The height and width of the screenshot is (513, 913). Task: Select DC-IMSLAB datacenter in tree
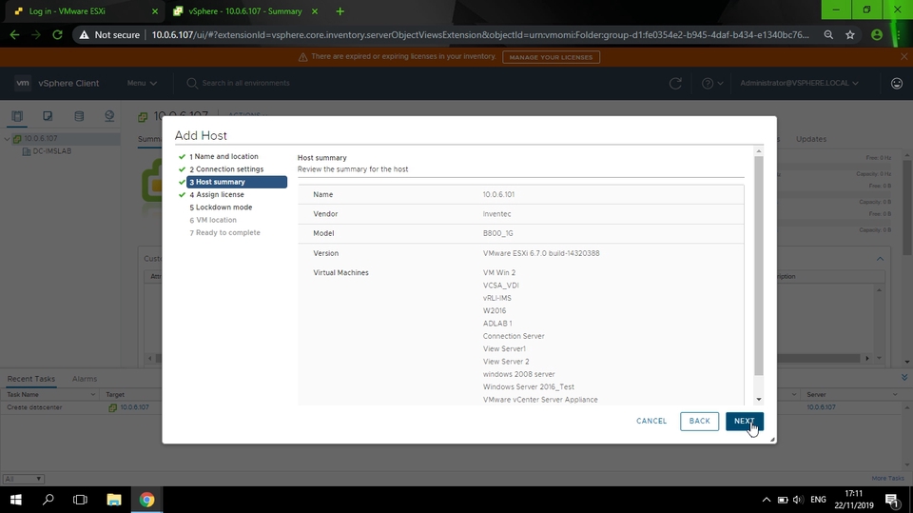(51, 151)
